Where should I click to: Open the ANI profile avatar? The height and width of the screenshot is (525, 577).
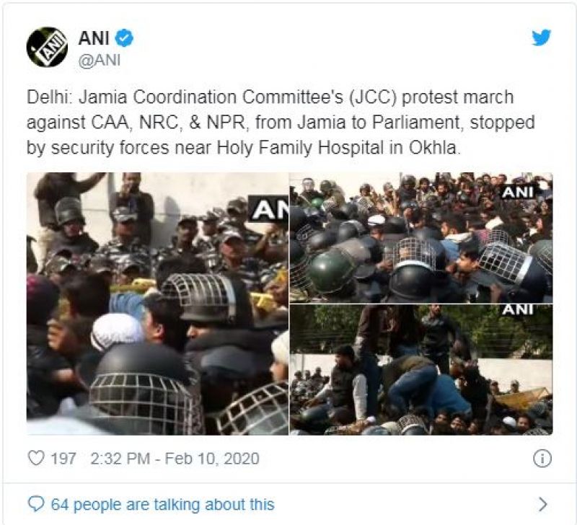[47, 47]
